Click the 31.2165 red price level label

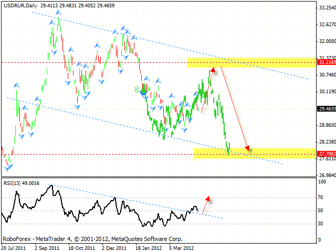[x=325, y=62]
